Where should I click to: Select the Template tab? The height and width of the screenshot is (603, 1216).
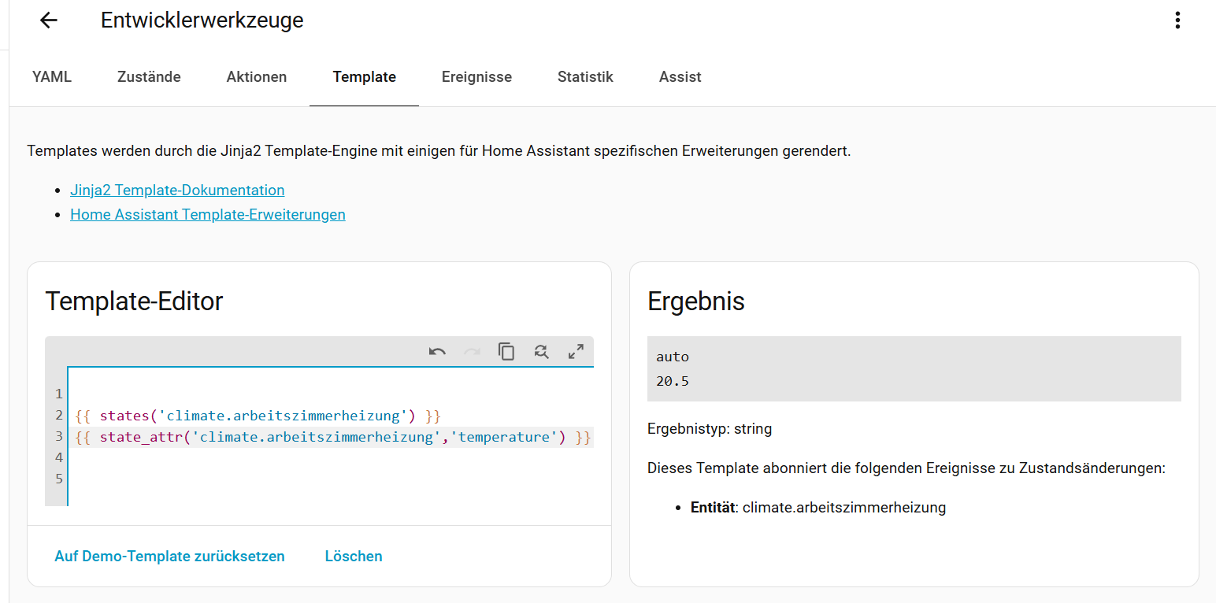click(x=364, y=77)
